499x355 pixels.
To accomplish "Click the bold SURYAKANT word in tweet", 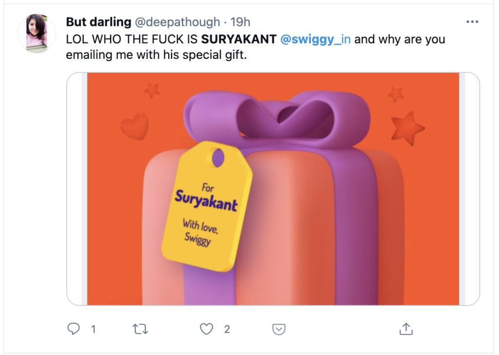I will [239, 39].
